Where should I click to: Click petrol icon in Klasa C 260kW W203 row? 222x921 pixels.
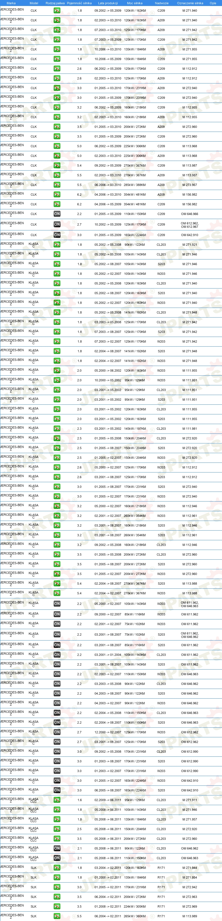point(57,516)
